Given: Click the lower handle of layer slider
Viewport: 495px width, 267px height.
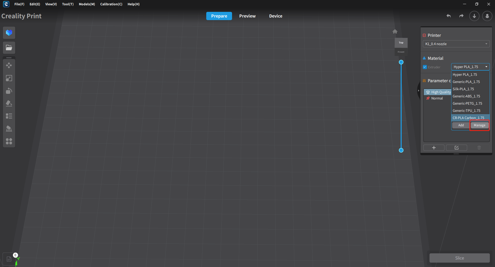Looking at the screenshot, I should coord(401,150).
